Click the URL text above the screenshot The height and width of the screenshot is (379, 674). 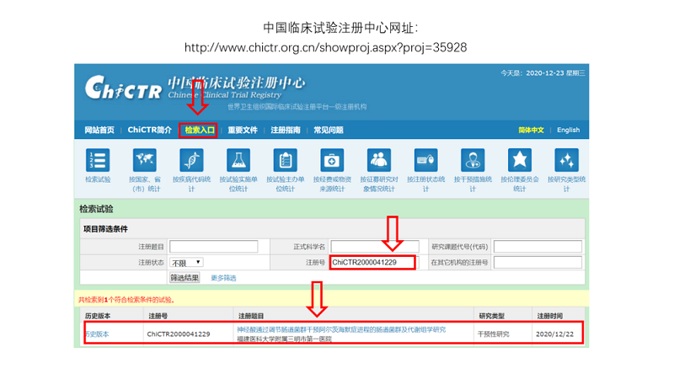[x=325, y=47]
